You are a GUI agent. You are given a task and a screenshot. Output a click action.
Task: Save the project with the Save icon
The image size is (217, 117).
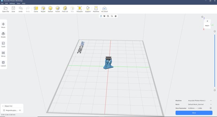13,9
